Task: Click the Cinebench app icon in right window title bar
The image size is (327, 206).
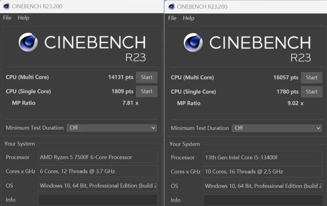Action: 172,6
